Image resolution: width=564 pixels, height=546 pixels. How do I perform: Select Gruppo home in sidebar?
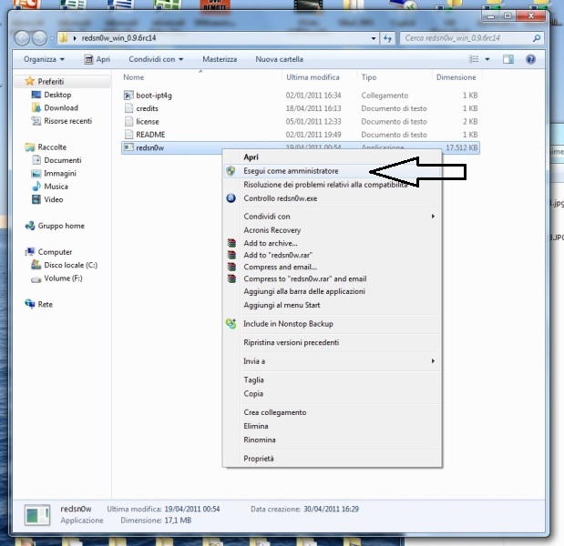click(x=61, y=226)
